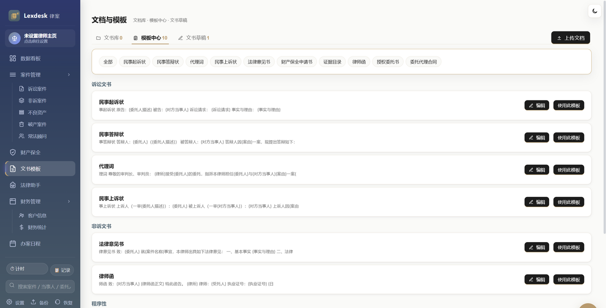The width and height of the screenshot is (606, 308).
Task: Edit the 法律意见书 template
Action: point(537,247)
